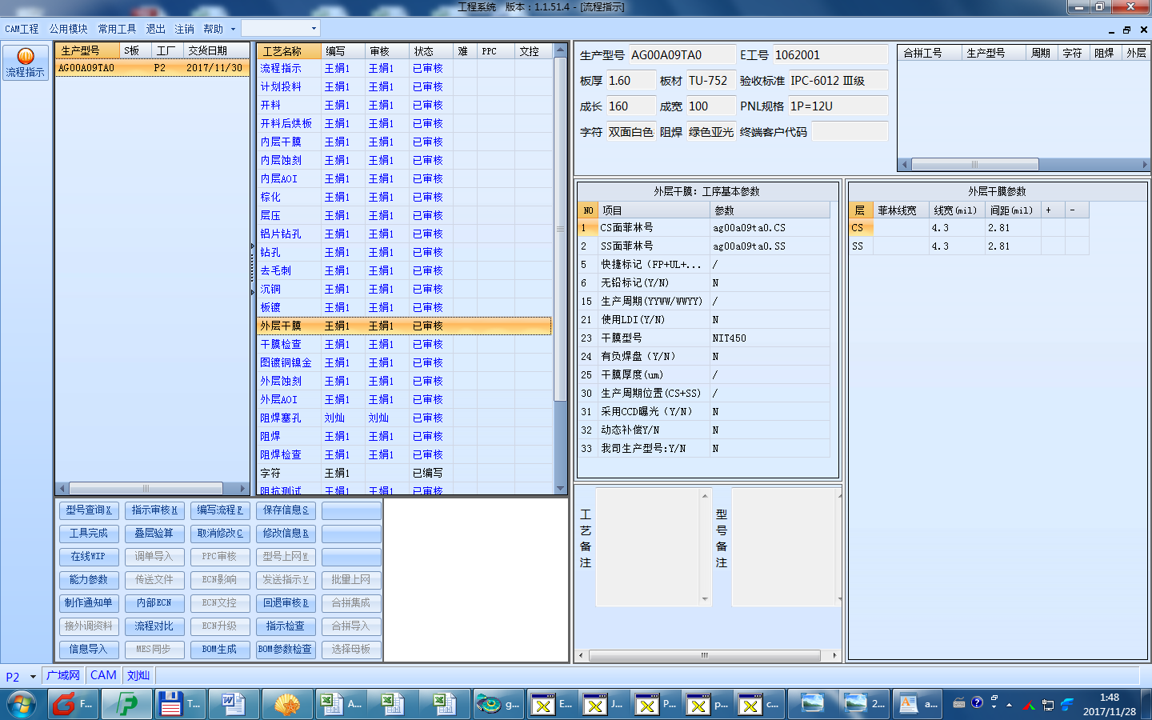The height and width of the screenshot is (720, 1152).
Task: Switch to the red G app in taskbar
Action: click(x=74, y=704)
